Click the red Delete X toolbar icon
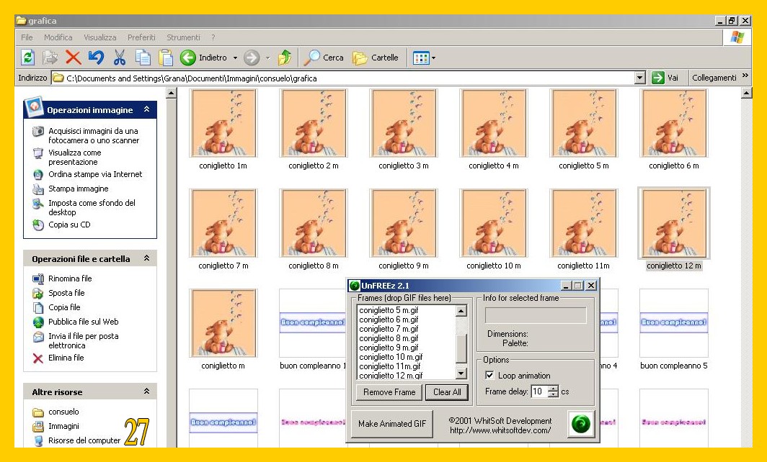 [73, 58]
